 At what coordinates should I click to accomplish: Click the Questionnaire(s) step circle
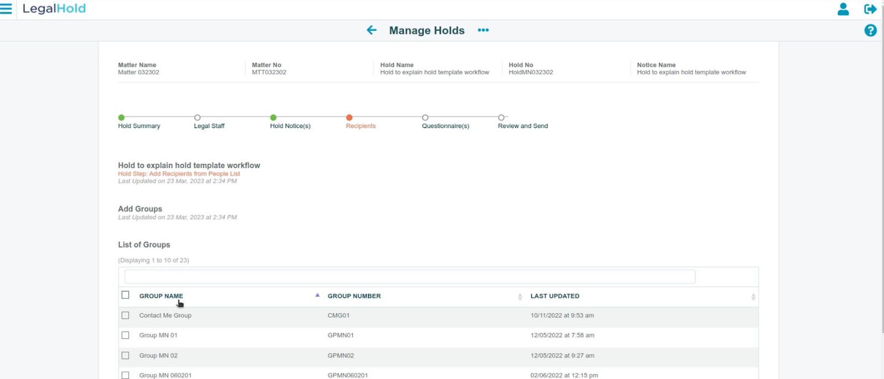pos(425,117)
